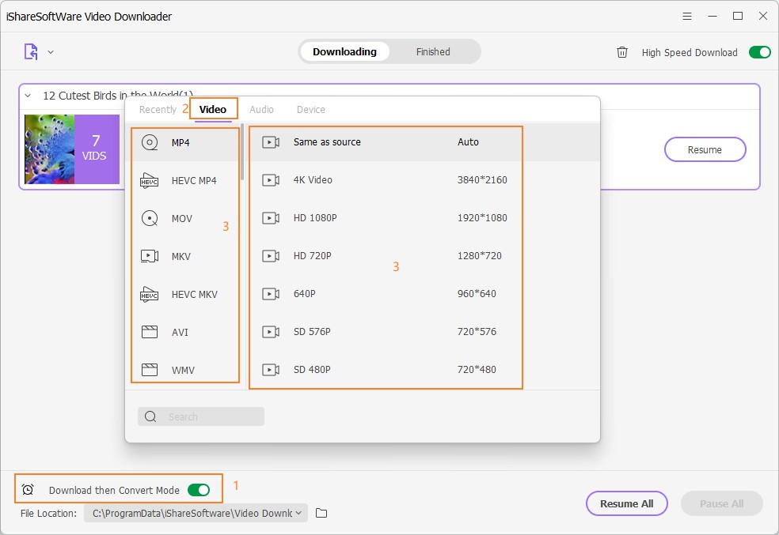
Task: Click the trash delete icon
Action: 622,52
